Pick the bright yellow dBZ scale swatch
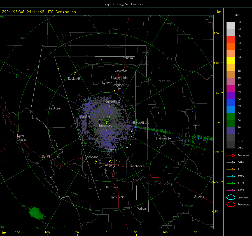Image resolution: width=252 pixels, height=236 pixels. click(231, 61)
